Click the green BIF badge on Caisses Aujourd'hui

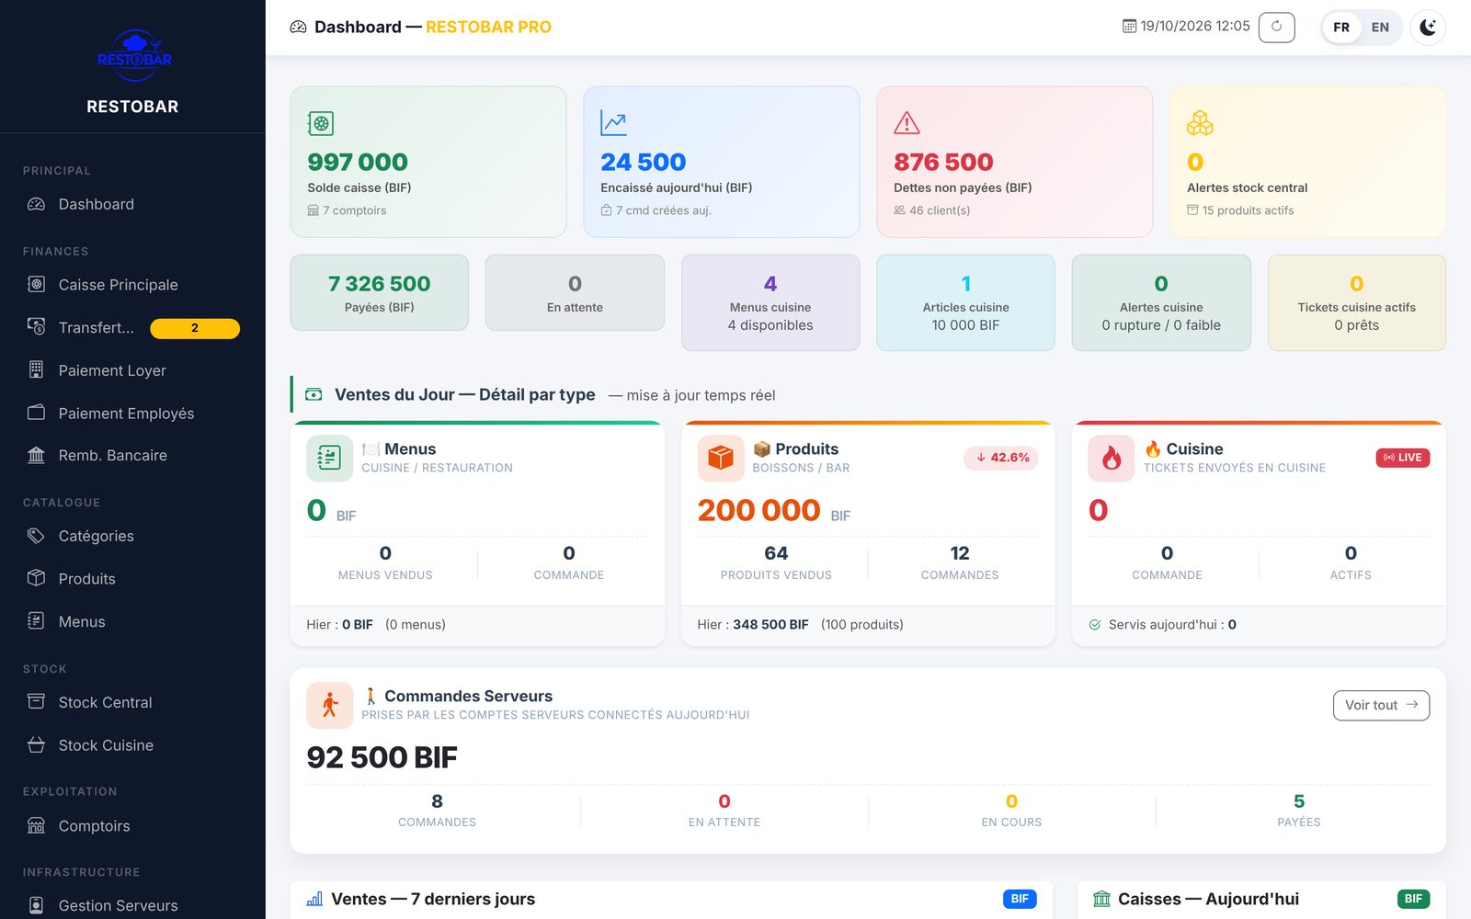(1413, 899)
